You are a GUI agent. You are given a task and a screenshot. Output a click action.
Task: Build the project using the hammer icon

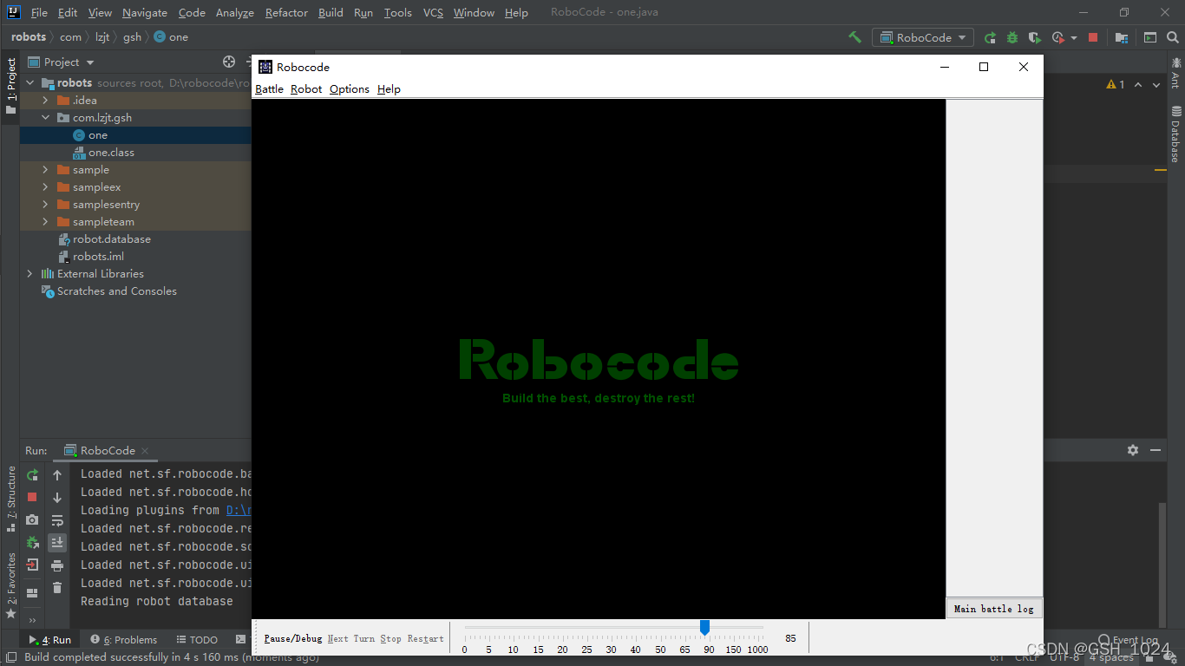[854, 37]
